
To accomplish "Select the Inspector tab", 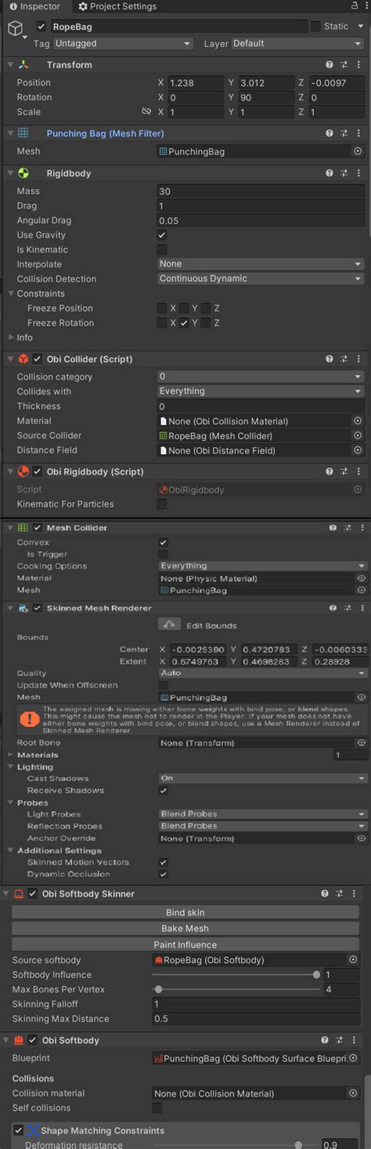I will coord(34,6).
